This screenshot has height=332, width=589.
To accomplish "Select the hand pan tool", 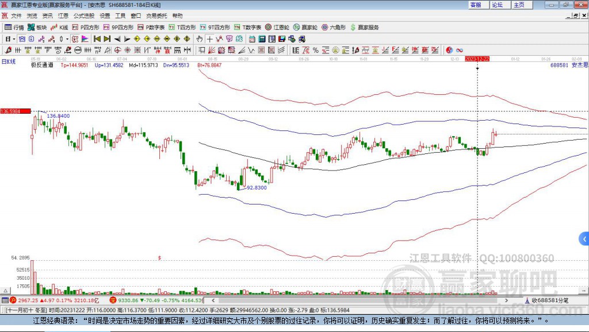I will tap(199, 39).
